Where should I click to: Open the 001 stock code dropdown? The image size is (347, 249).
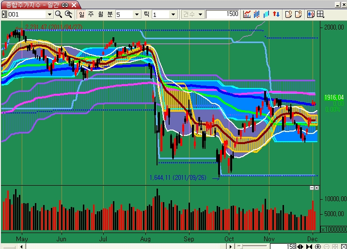click(x=48, y=15)
